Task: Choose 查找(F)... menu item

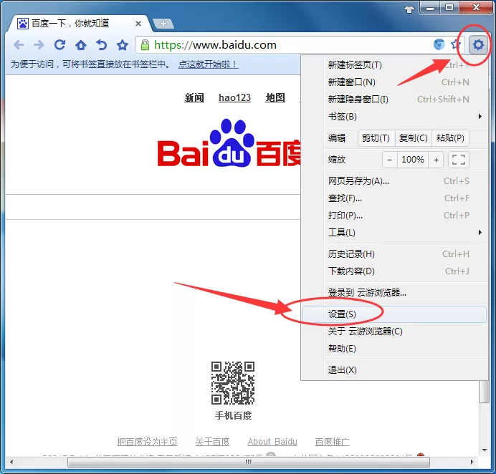Action: pyautogui.click(x=394, y=198)
